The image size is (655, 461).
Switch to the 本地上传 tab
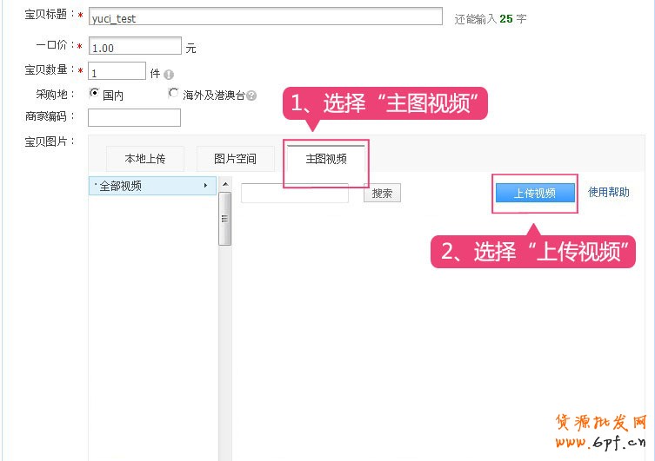144,159
